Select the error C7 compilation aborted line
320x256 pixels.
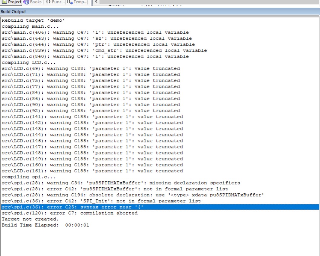pos(69,213)
